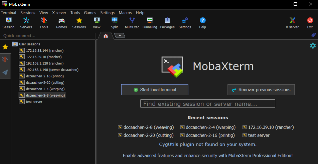Open the X server menu

[x=59, y=13]
